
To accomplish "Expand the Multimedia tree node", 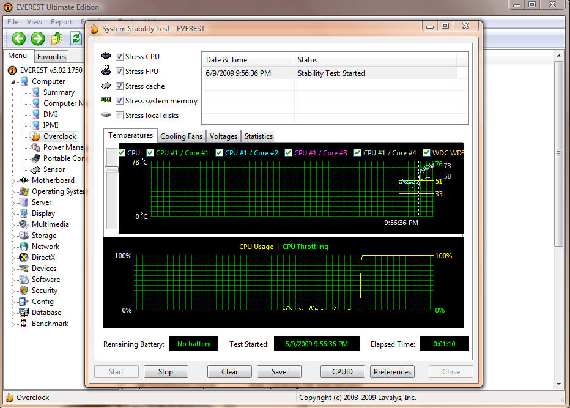I will coord(13,224).
